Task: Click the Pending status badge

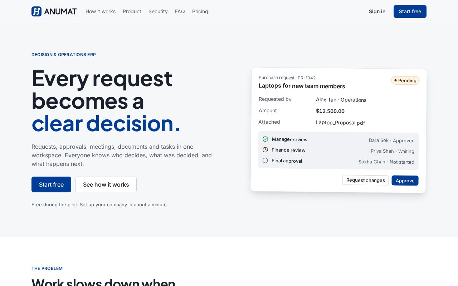Action: tap(405, 80)
